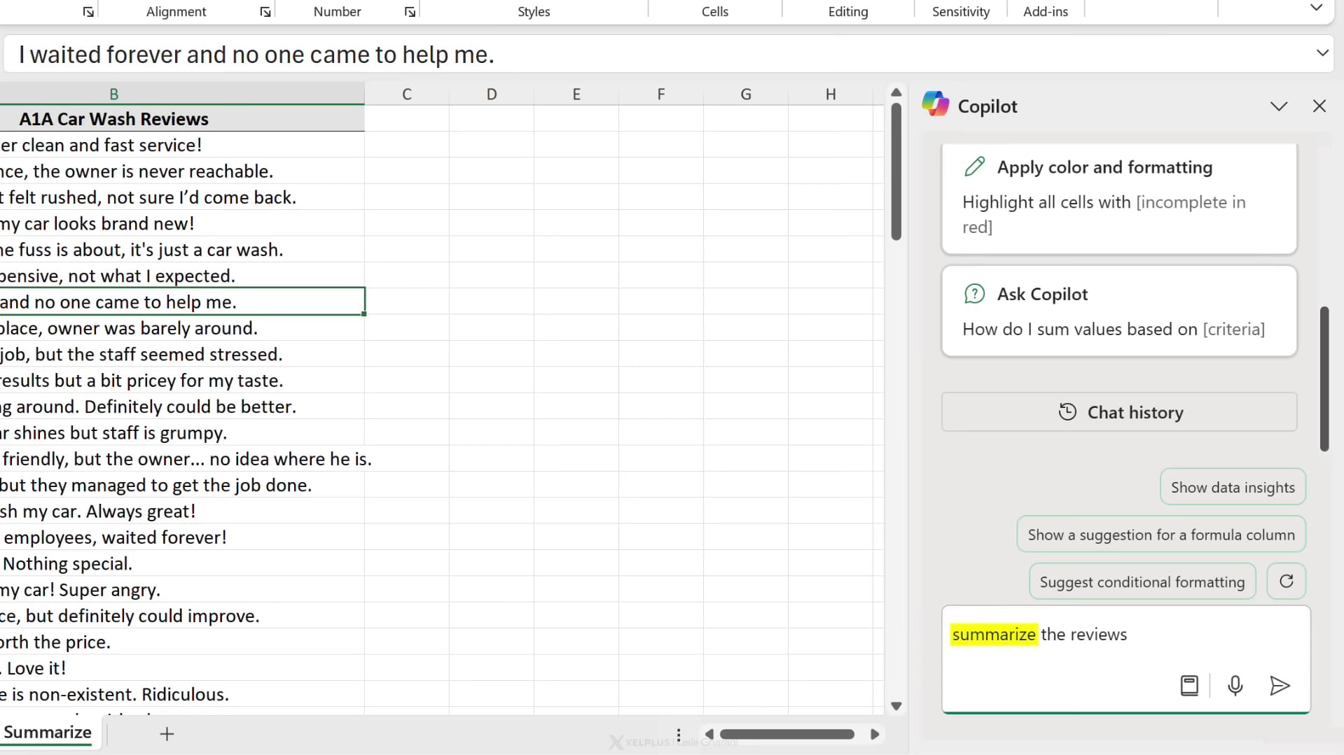This screenshot has width=1344, height=755.
Task: Click the Styles ribbon group label
Action: (534, 12)
